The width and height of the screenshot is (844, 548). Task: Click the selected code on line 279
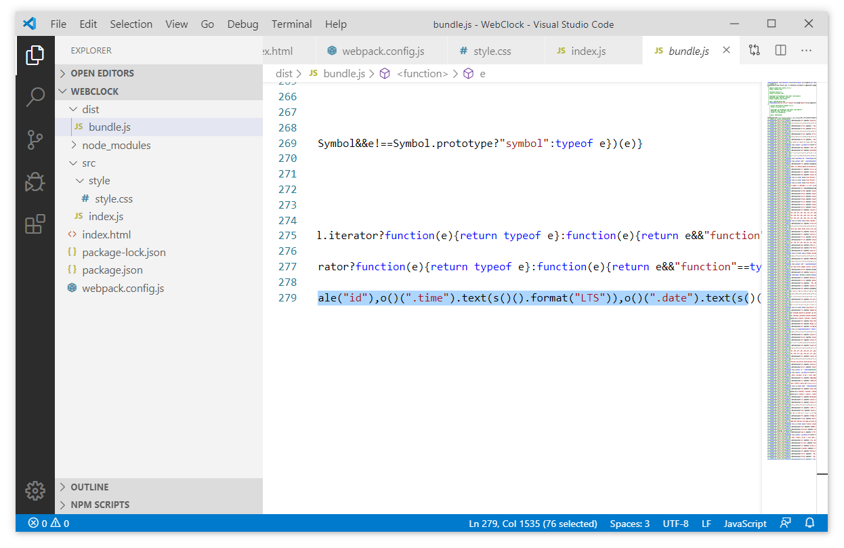tap(532, 297)
